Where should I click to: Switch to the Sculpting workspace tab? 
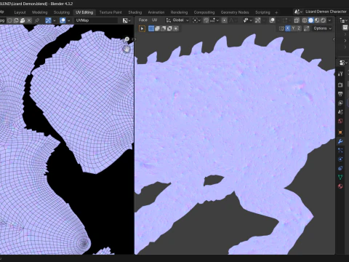(x=62, y=12)
